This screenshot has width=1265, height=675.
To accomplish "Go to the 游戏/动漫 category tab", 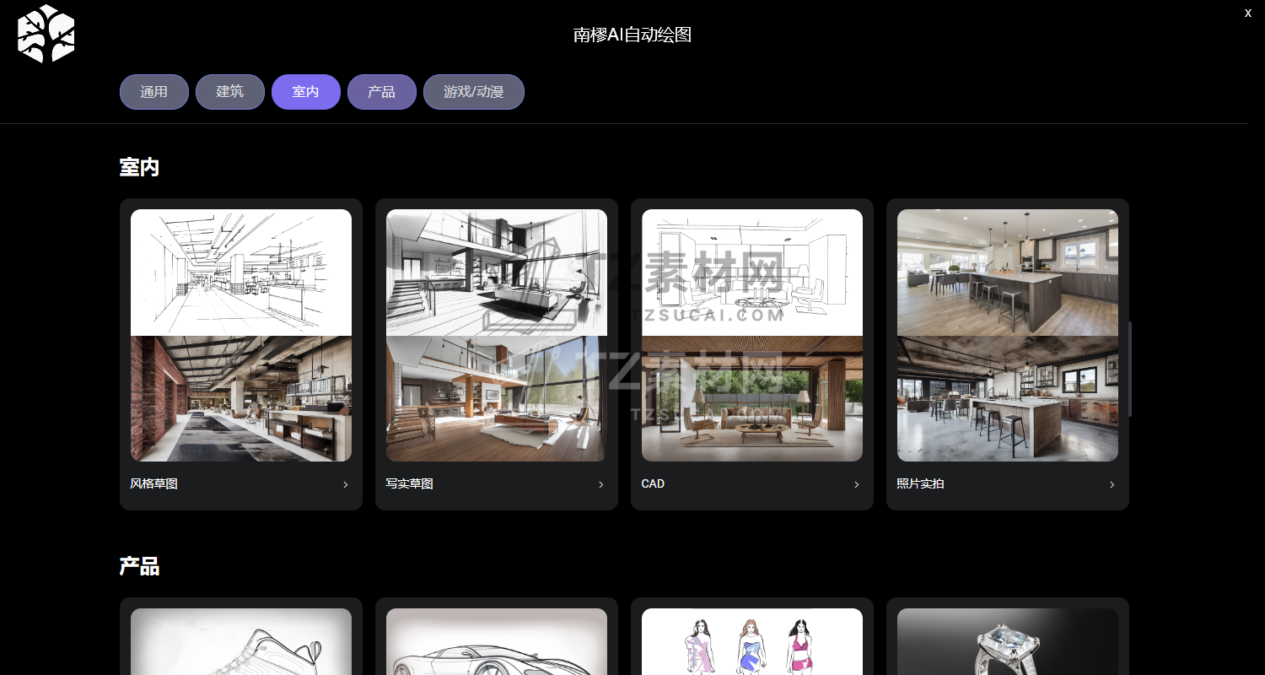I will (474, 92).
